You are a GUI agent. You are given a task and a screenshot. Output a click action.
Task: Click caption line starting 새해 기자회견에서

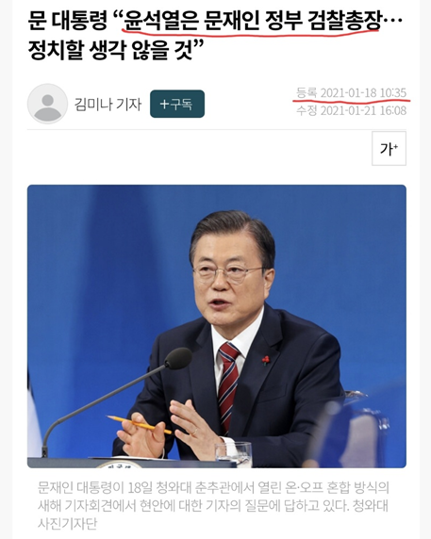coord(212,506)
